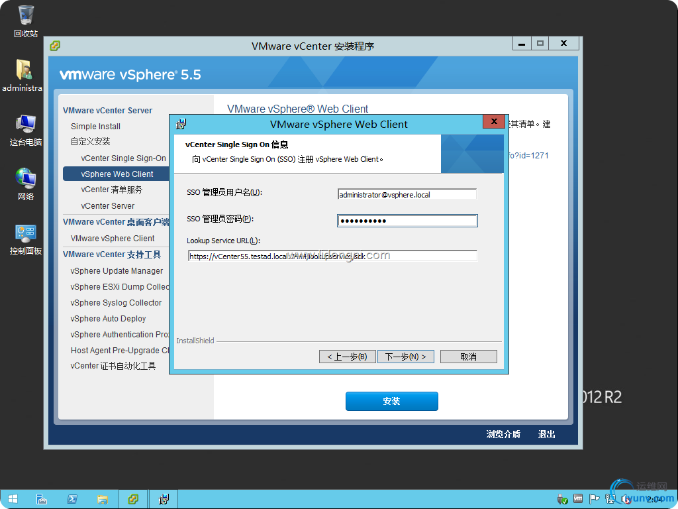Open the 控制面板 desktop icon

click(x=26, y=239)
